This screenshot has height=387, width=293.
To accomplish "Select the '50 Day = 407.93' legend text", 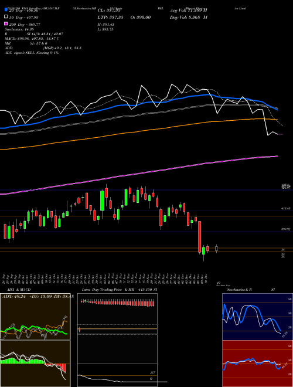I will [x=23, y=18].
